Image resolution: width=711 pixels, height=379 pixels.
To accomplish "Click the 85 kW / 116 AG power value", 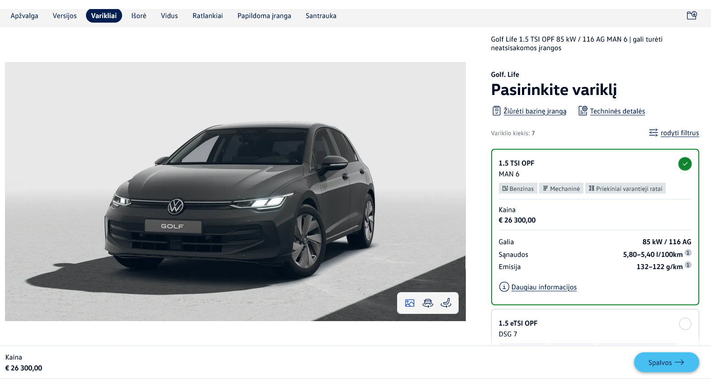I will [x=667, y=242].
